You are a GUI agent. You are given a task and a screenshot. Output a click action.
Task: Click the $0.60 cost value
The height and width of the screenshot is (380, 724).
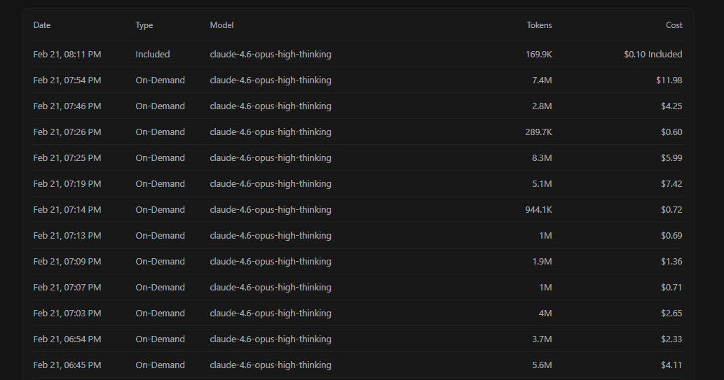[671, 132]
